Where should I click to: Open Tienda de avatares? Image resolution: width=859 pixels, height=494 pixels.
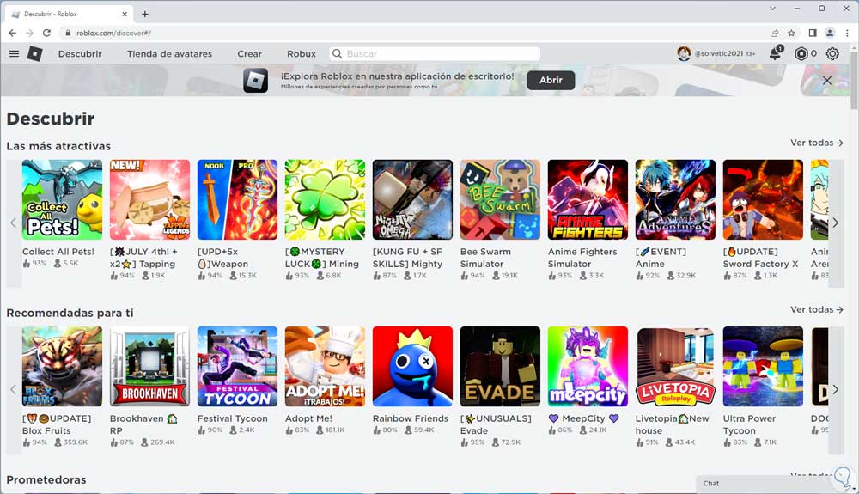169,53
